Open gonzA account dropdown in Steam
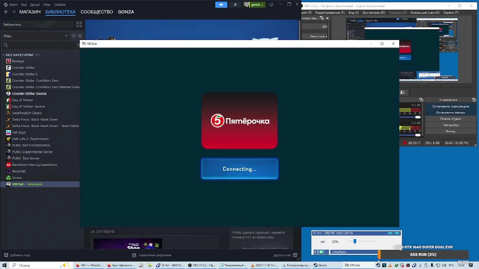The image size is (479, 269). tap(254, 4)
